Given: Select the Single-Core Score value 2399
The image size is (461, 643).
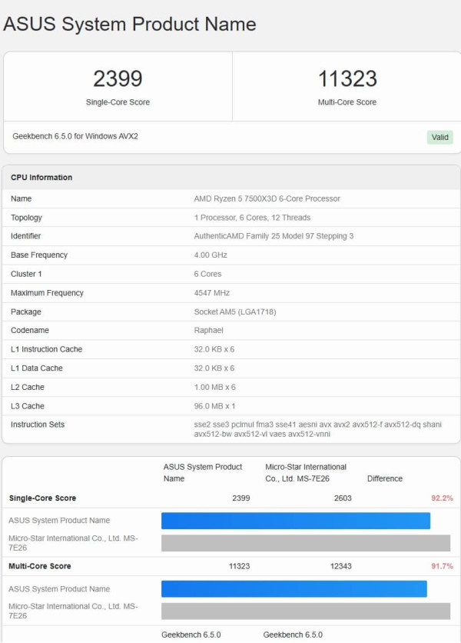Looking at the screenshot, I should click(x=119, y=78).
